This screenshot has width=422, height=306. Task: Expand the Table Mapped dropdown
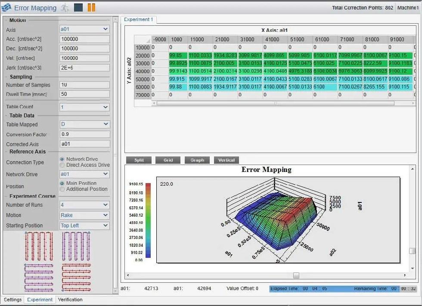(84, 124)
